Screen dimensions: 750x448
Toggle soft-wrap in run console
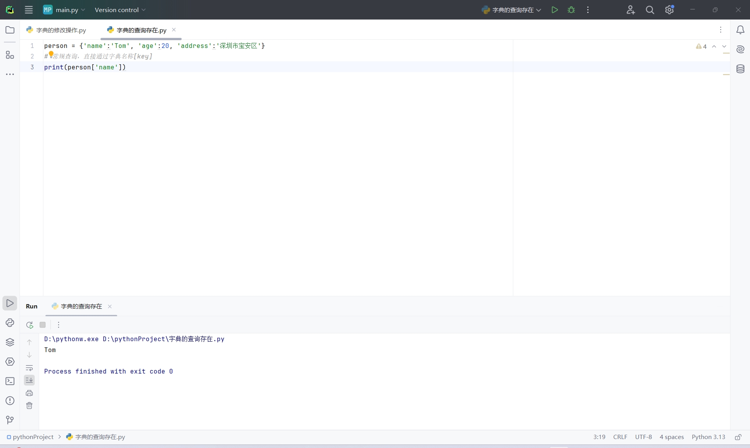29,368
